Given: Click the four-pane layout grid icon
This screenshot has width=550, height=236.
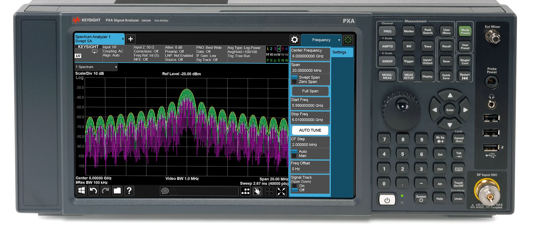Looking at the screenshot, I should coord(269,192).
